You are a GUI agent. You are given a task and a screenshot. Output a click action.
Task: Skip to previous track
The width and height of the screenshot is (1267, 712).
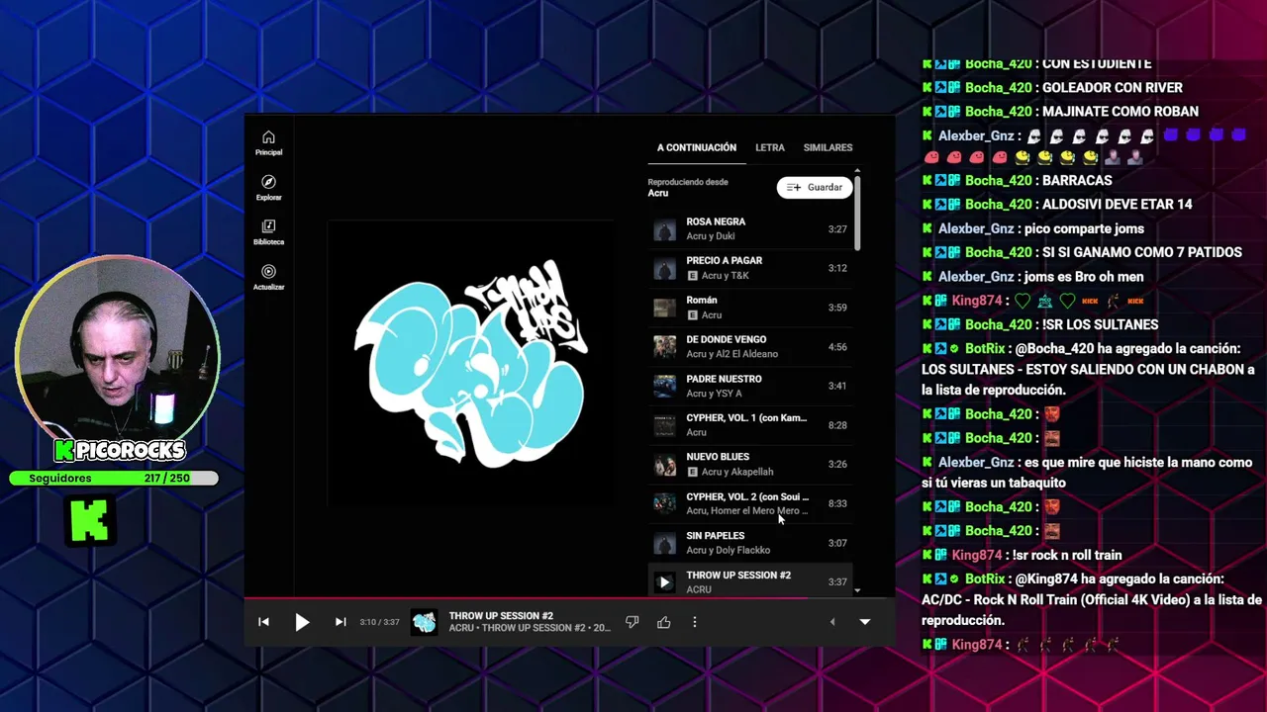coord(263,622)
